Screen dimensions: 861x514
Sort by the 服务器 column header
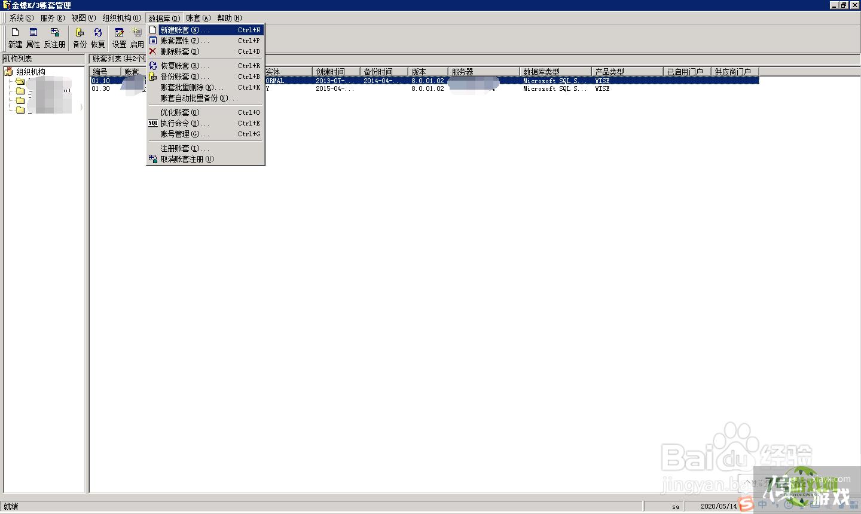[x=484, y=72]
